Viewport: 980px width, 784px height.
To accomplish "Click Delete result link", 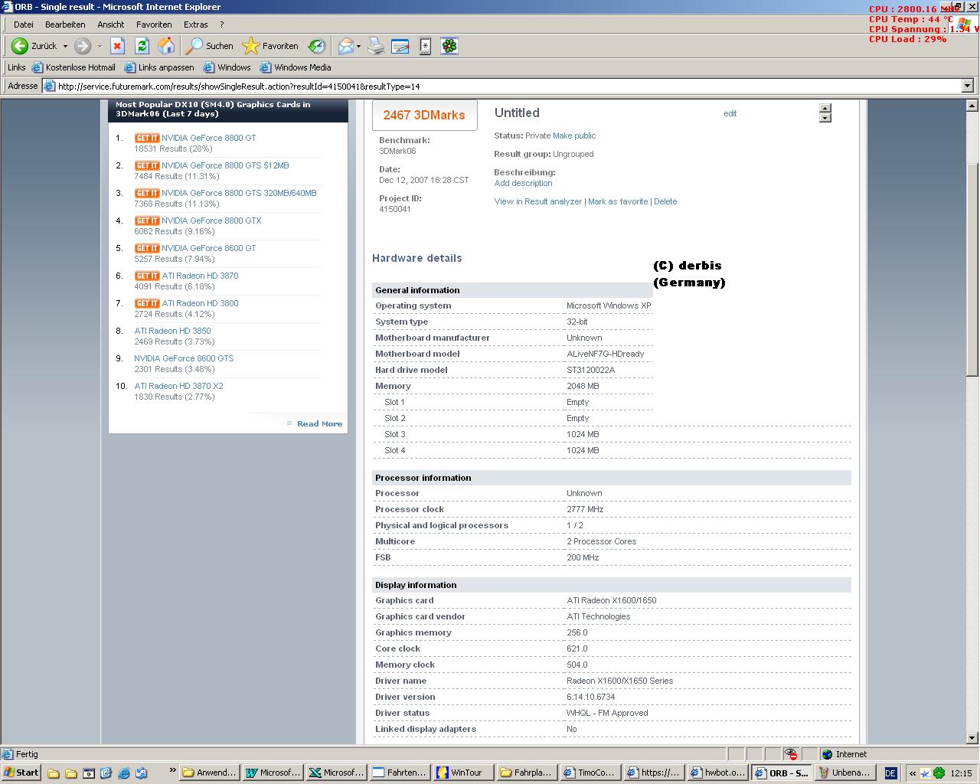I will (665, 201).
